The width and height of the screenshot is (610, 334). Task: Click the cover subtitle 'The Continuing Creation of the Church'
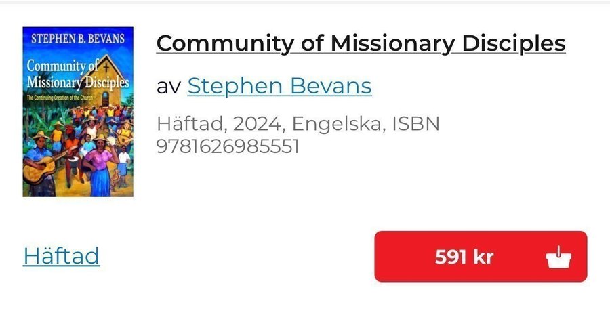[70, 99]
